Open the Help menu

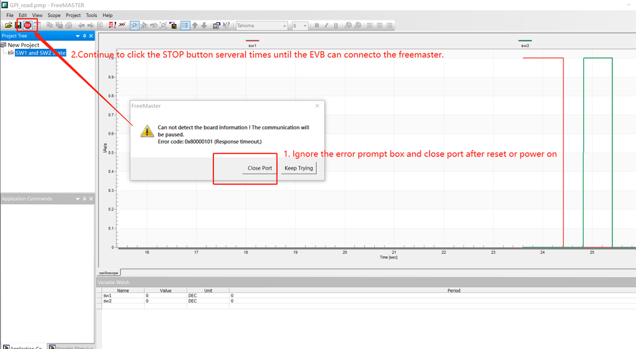pyautogui.click(x=108, y=15)
